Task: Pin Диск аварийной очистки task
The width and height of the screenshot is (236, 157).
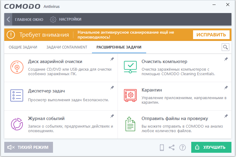Action: tap(112, 59)
